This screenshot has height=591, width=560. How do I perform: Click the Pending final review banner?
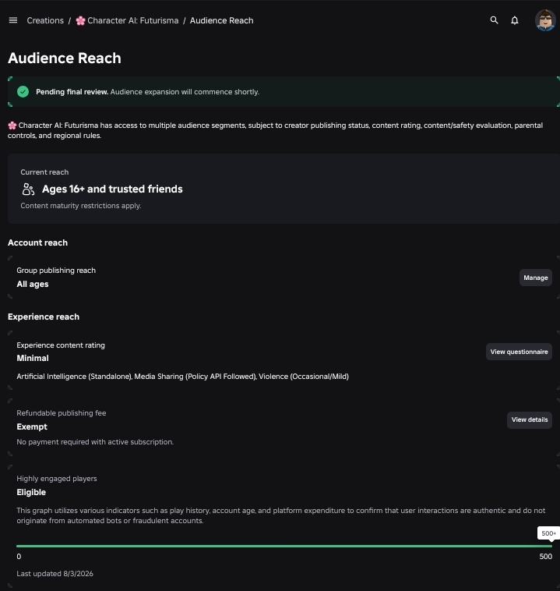point(284,91)
